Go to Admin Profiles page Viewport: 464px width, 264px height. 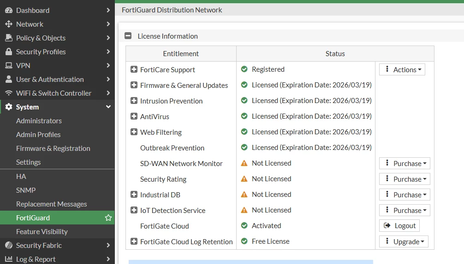pos(57,134)
